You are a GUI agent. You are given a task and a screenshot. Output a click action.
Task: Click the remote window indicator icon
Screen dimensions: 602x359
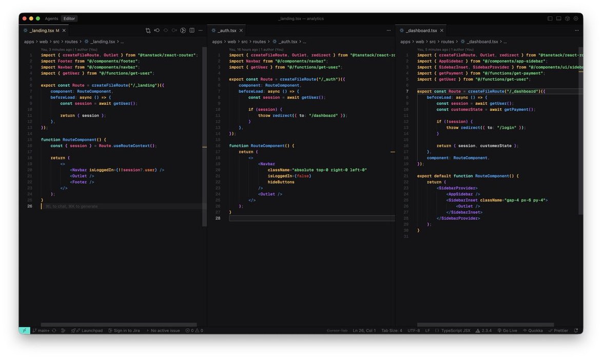pos(24,331)
